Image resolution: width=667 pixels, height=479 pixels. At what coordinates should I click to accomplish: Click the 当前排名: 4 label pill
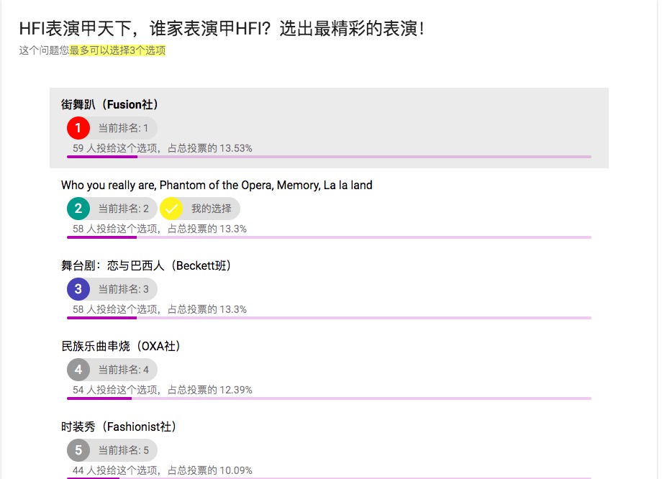[112, 370]
